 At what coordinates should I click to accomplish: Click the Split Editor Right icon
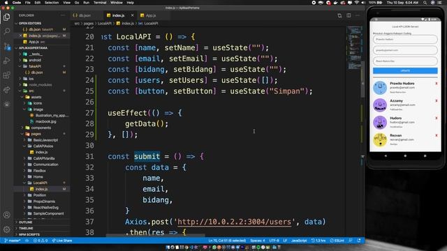tap(349, 15)
